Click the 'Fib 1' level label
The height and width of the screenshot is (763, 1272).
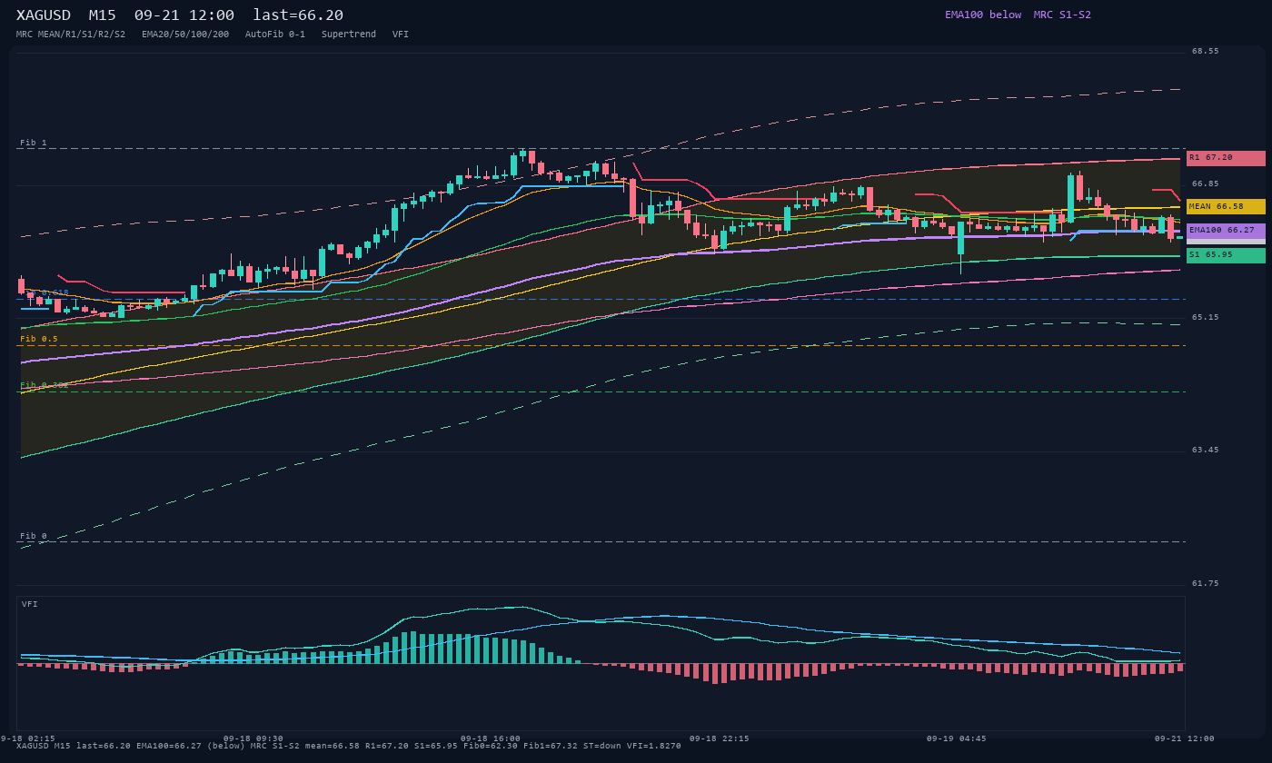coord(34,143)
